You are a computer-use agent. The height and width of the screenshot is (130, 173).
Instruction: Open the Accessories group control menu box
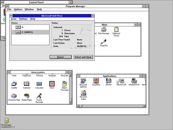point(9,72)
